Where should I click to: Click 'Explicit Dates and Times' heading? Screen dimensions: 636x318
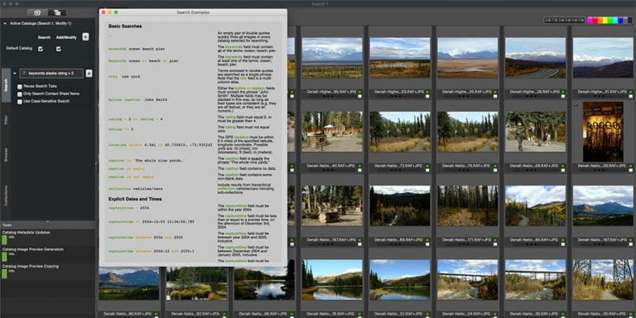(135, 199)
